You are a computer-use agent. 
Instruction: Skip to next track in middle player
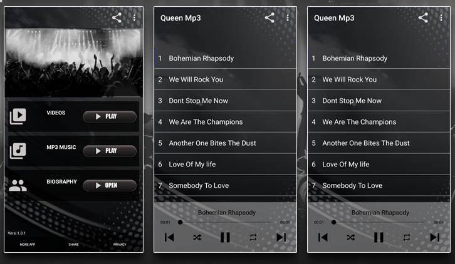(x=281, y=237)
